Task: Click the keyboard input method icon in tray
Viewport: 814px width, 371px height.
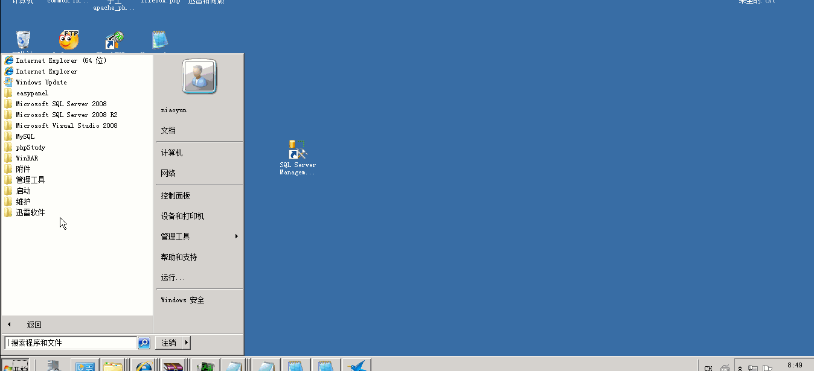Action: [x=725, y=367]
